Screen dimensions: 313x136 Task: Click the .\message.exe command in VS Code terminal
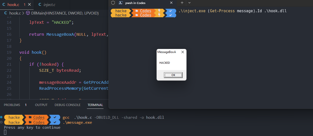[77, 122]
